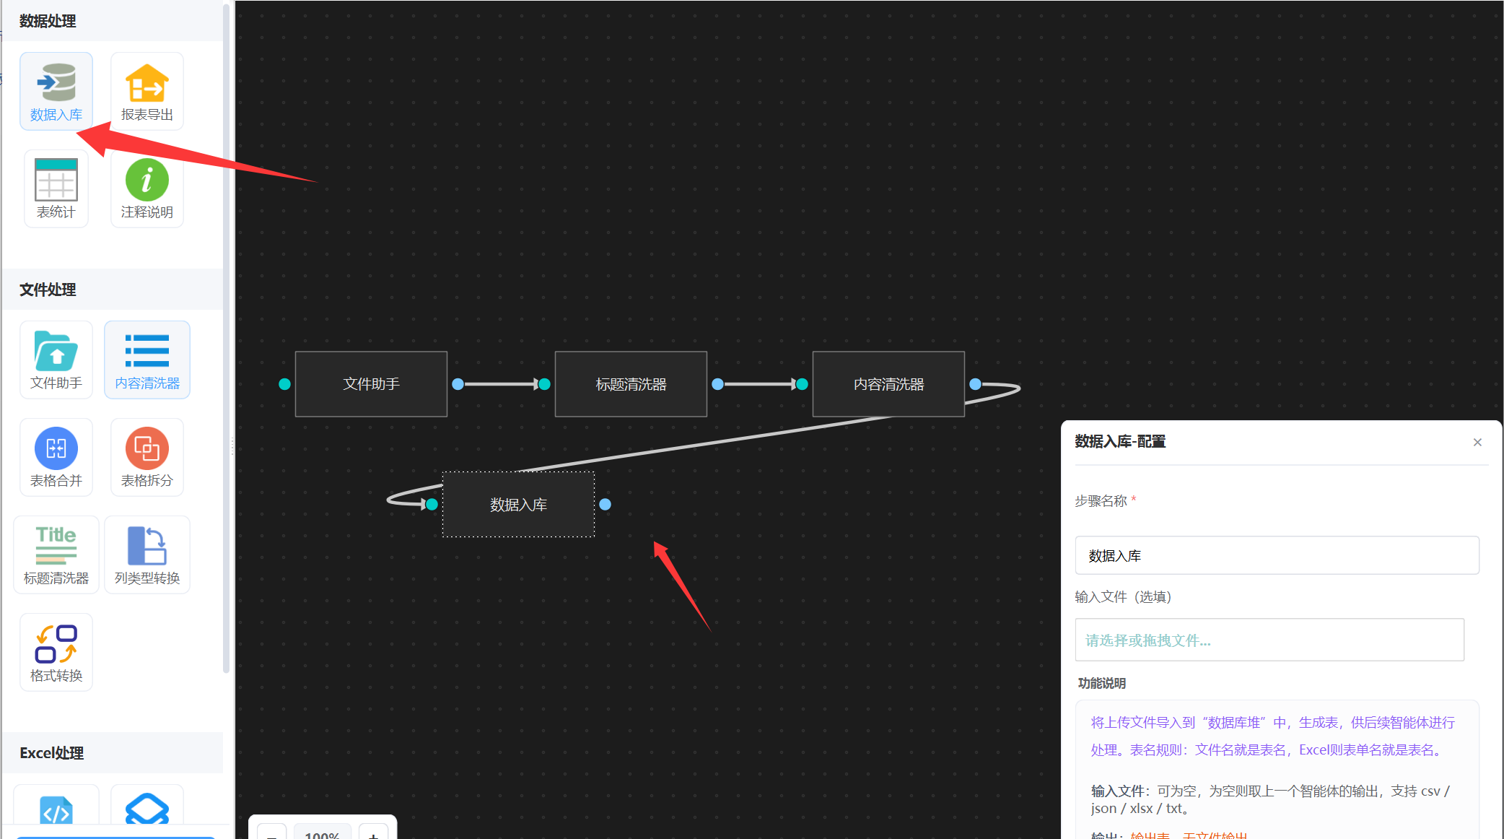This screenshot has height=839, width=1504.
Task: Click the 功能说明 heading
Action: coord(1101,684)
